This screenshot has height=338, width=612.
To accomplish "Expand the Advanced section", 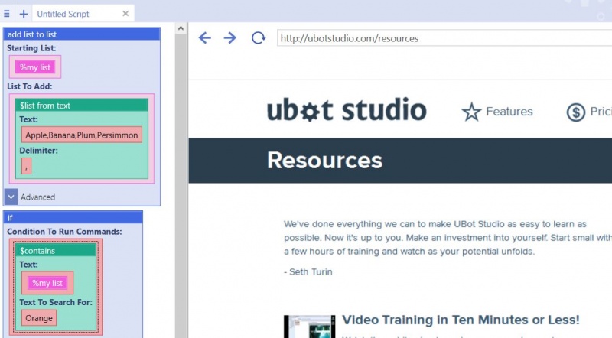I will (11, 197).
